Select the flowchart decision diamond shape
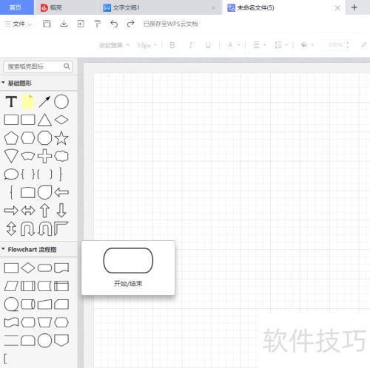The height and width of the screenshot is (368, 370). point(28,268)
